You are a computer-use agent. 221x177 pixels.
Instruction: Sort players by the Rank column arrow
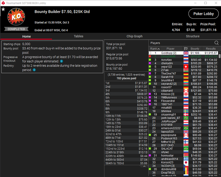[x=158, y=49]
